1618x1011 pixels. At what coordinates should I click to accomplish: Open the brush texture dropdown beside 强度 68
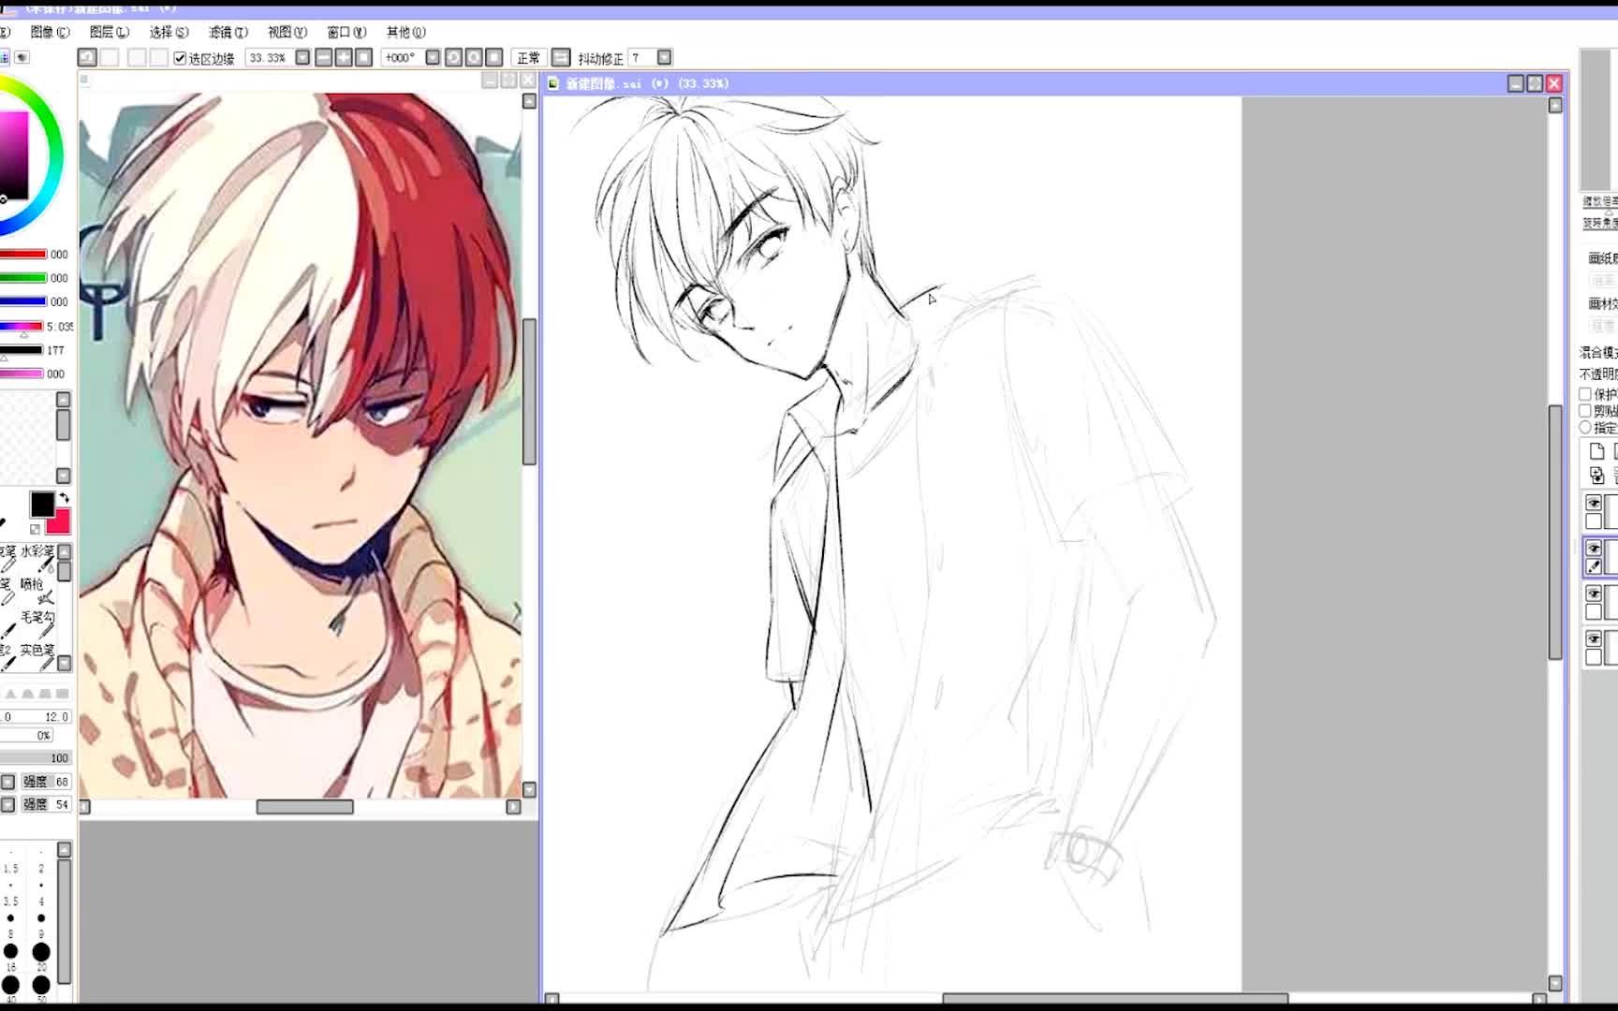[x=7, y=782]
